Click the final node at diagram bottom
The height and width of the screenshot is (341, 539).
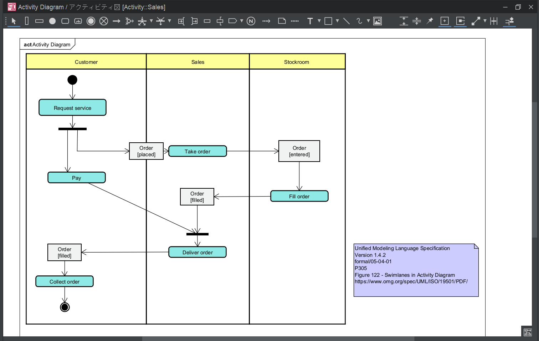click(x=65, y=307)
